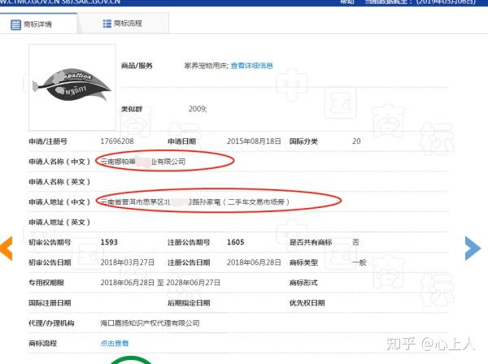Select the applicant Chinese address value
This screenshot has width=488, height=364.
point(195,201)
